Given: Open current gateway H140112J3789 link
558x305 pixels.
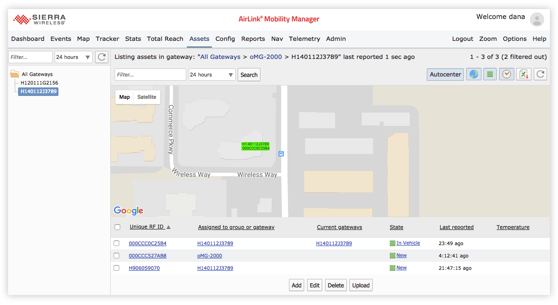Looking at the screenshot, I should point(334,243).
